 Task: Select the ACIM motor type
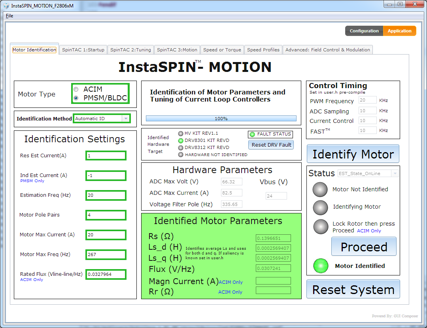76,89
